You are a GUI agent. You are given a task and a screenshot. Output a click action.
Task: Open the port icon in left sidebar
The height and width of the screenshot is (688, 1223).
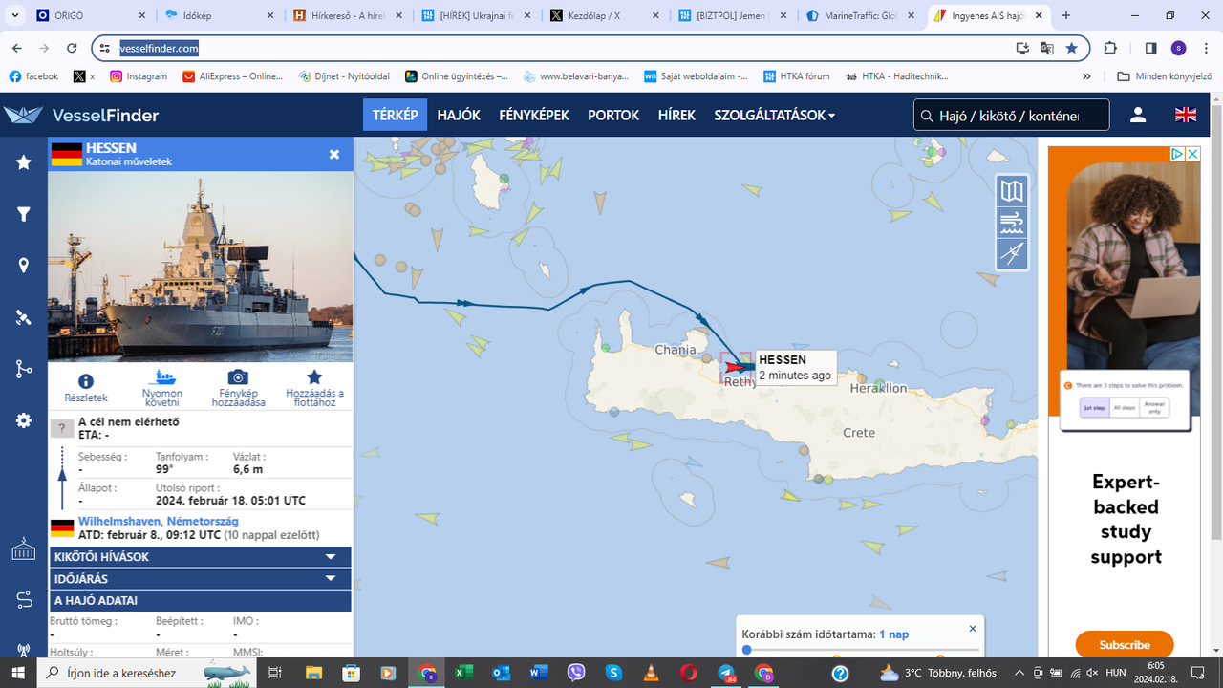coord(24,549)
